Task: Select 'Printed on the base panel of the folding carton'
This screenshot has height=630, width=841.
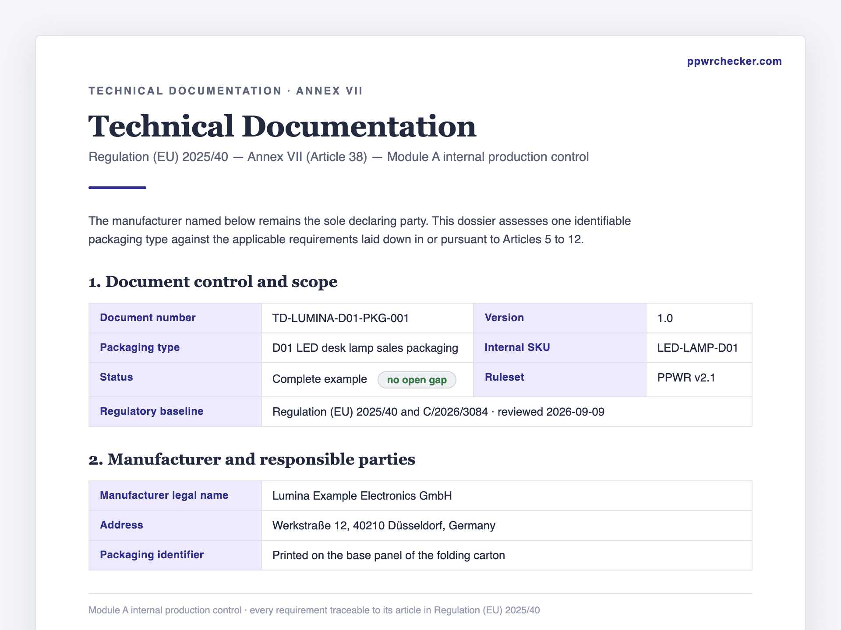Action: tap(389, 555)
